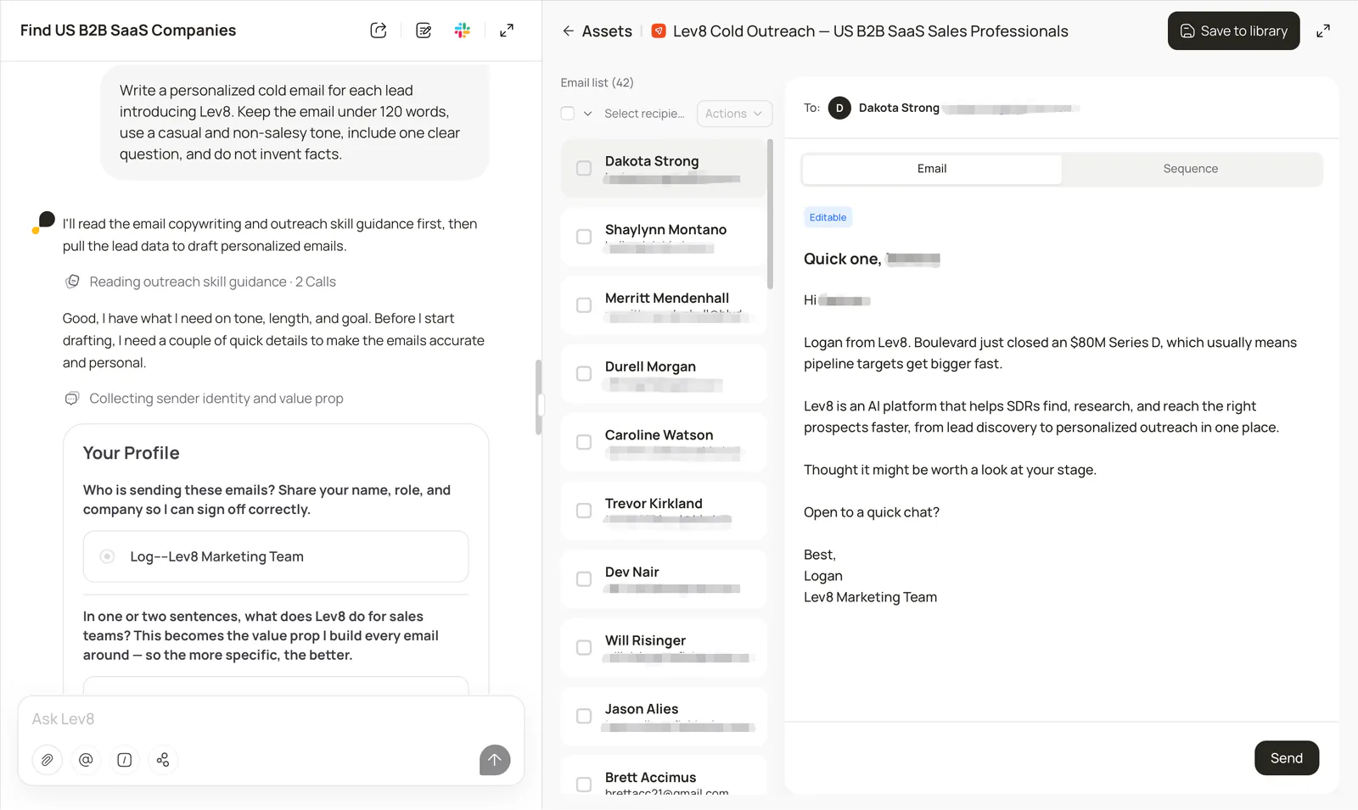Click the email subject line Quick one
The image size is (1358, 810).
pos(872,260)
